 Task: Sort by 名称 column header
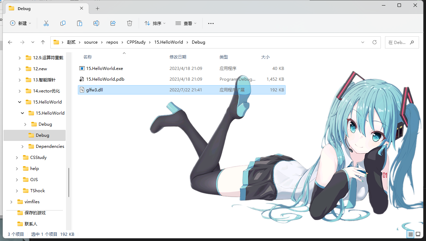(88, 57)
